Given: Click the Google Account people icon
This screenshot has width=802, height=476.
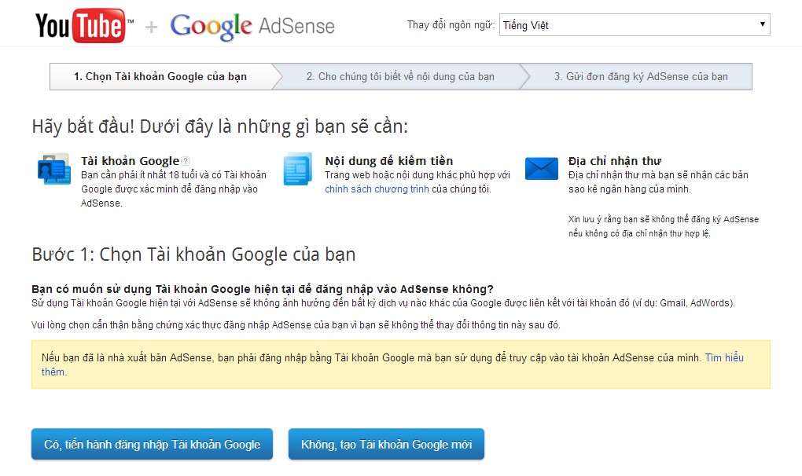Looking at the screenshot, I should pos(53,170).
